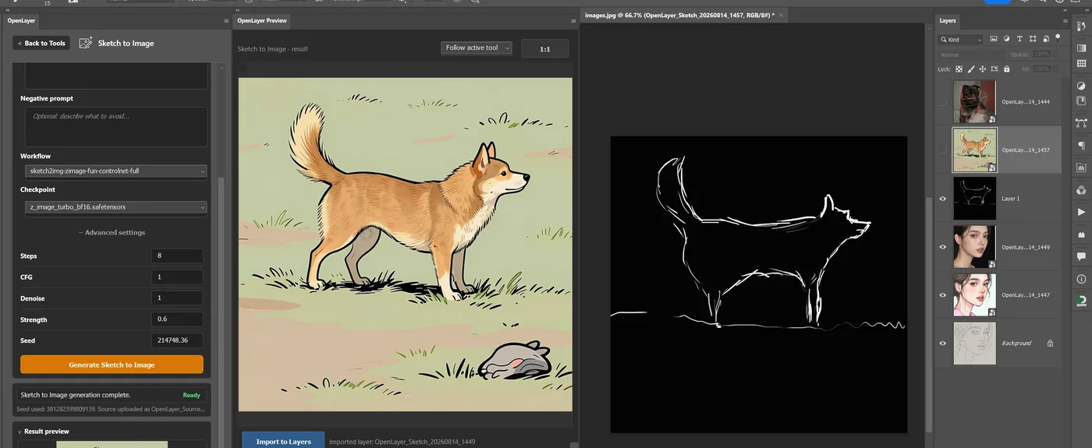Open the Paragraph panel icon
Viewport: 1092px width, 448px height.
click(1081, 145)
